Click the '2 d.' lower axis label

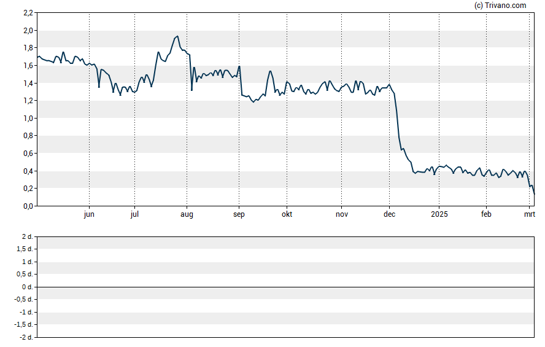[28, 237]
